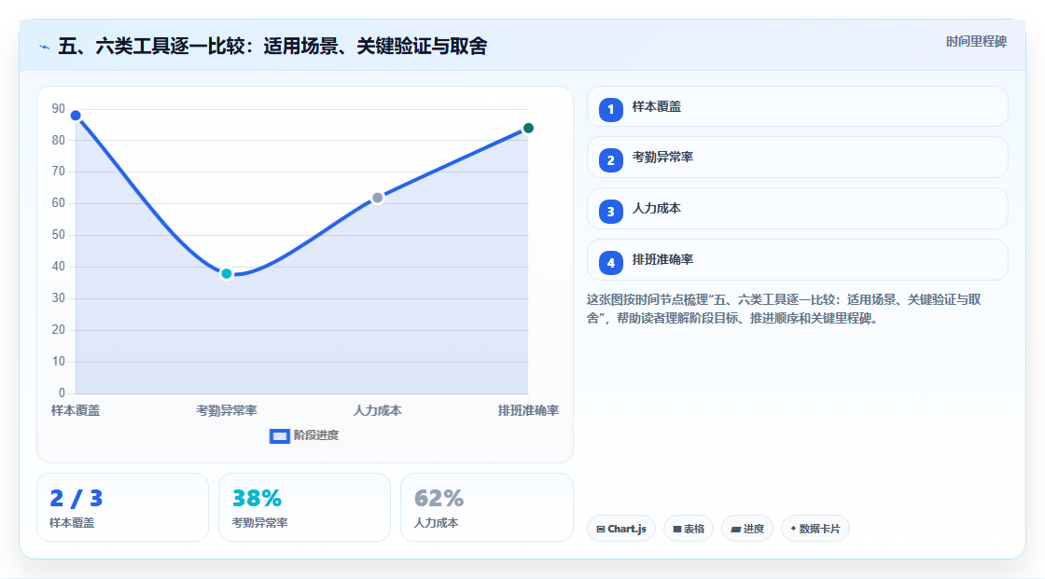Click the star icon in 数据卡片 tag

793,529
